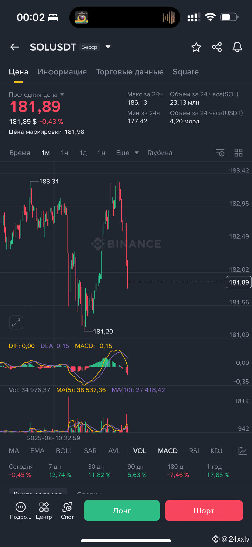The width and height of the screenshot is (252, 547).
Task: Tap the audio waveform in Dynamic Island
Action: point(168,17)
